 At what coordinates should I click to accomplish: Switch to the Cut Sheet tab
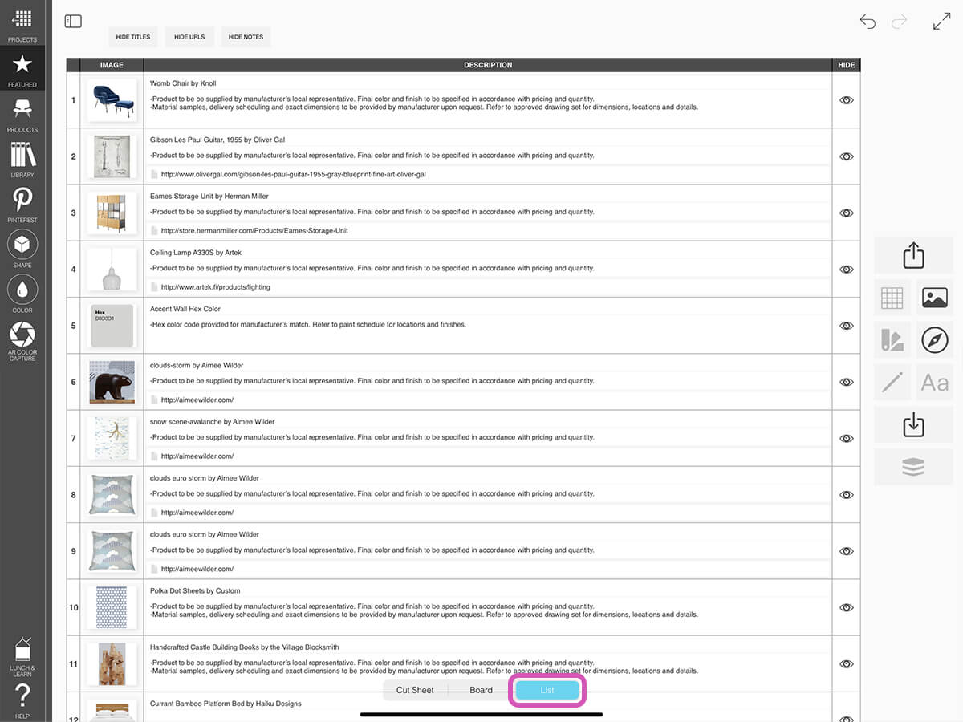[x=415, y=690]
